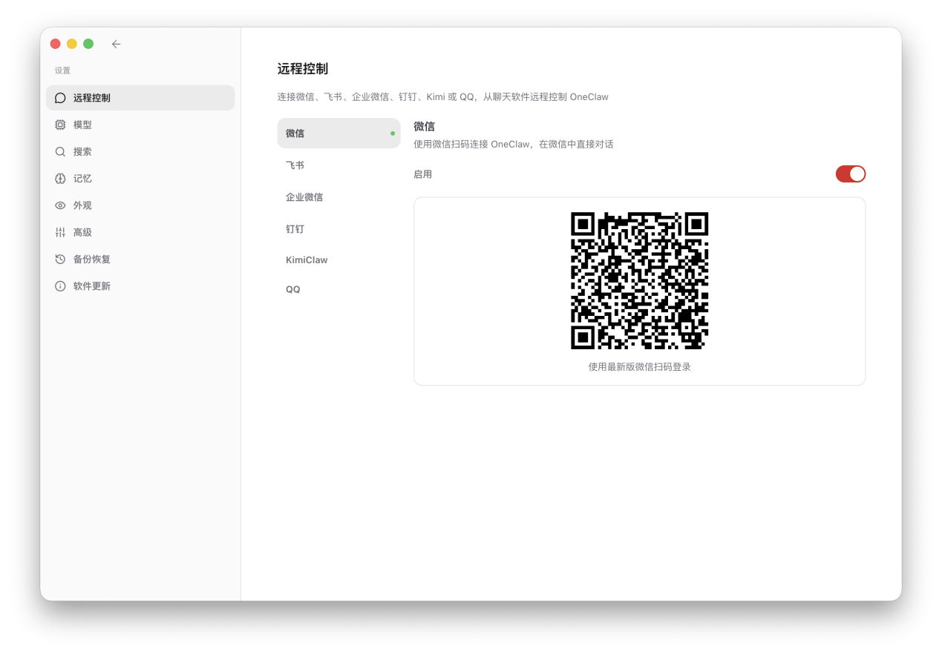This screenshot has width=942, height=654.
Task: Click the 使用最新版微信扫码登录 text
Action: coord(639,366)
